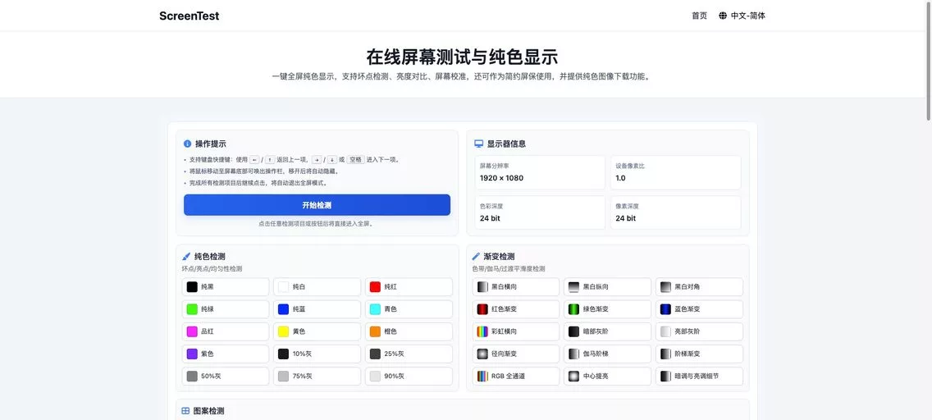Image resolution: width=932 pixels, height=420 pixels.
Task: Select the 中心提亮 test
Action: [607, 376]
